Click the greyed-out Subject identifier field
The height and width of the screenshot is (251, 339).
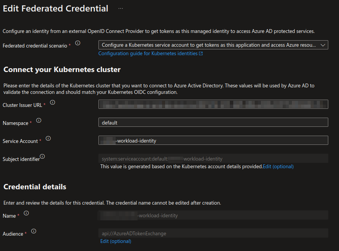(213, 158)
